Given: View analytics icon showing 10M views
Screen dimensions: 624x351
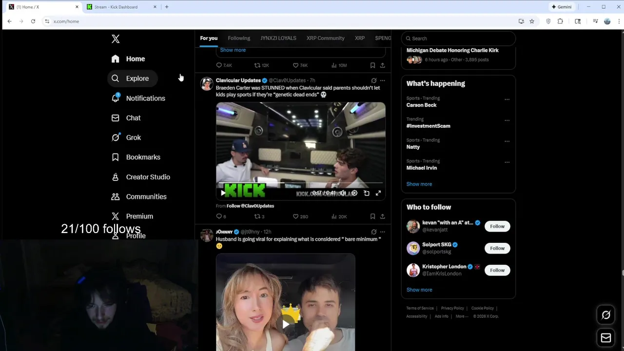Looking at the screenshot, I should tap(334, 65).
